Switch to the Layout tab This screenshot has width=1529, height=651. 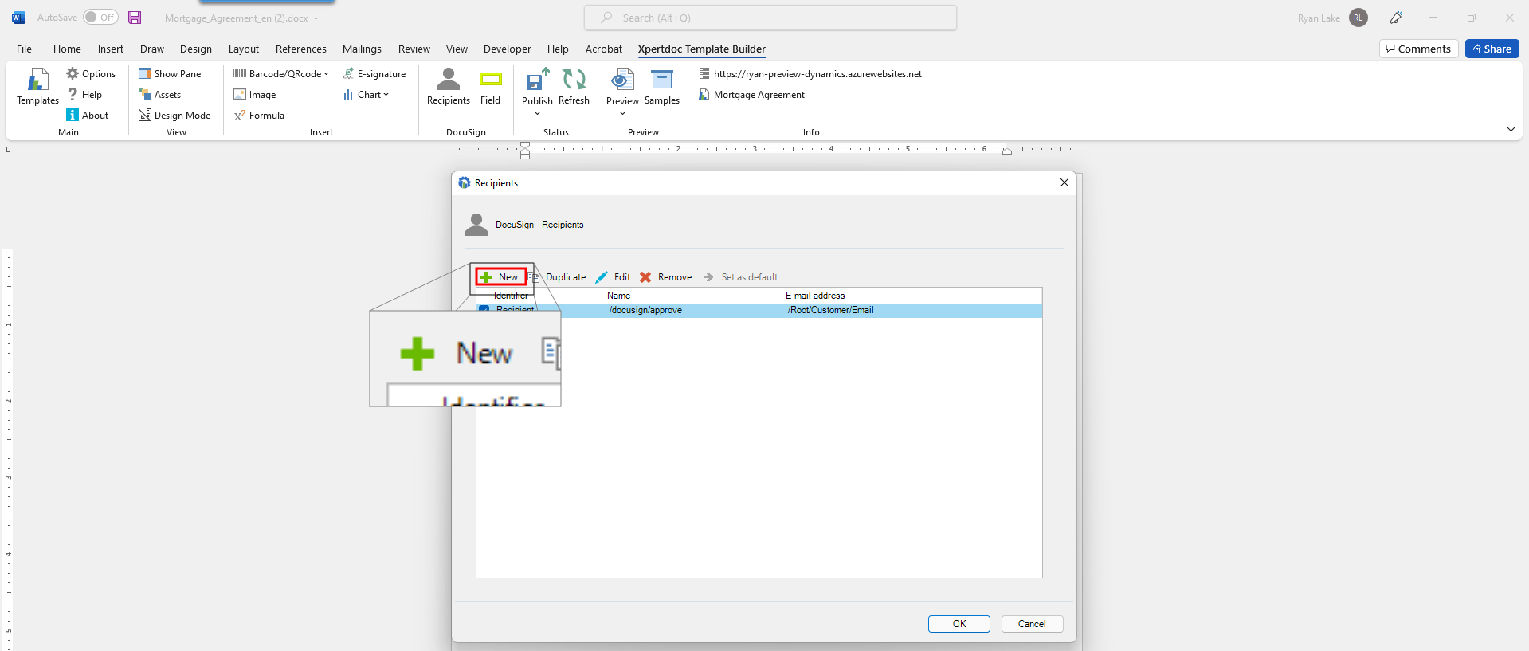point(244,49)
